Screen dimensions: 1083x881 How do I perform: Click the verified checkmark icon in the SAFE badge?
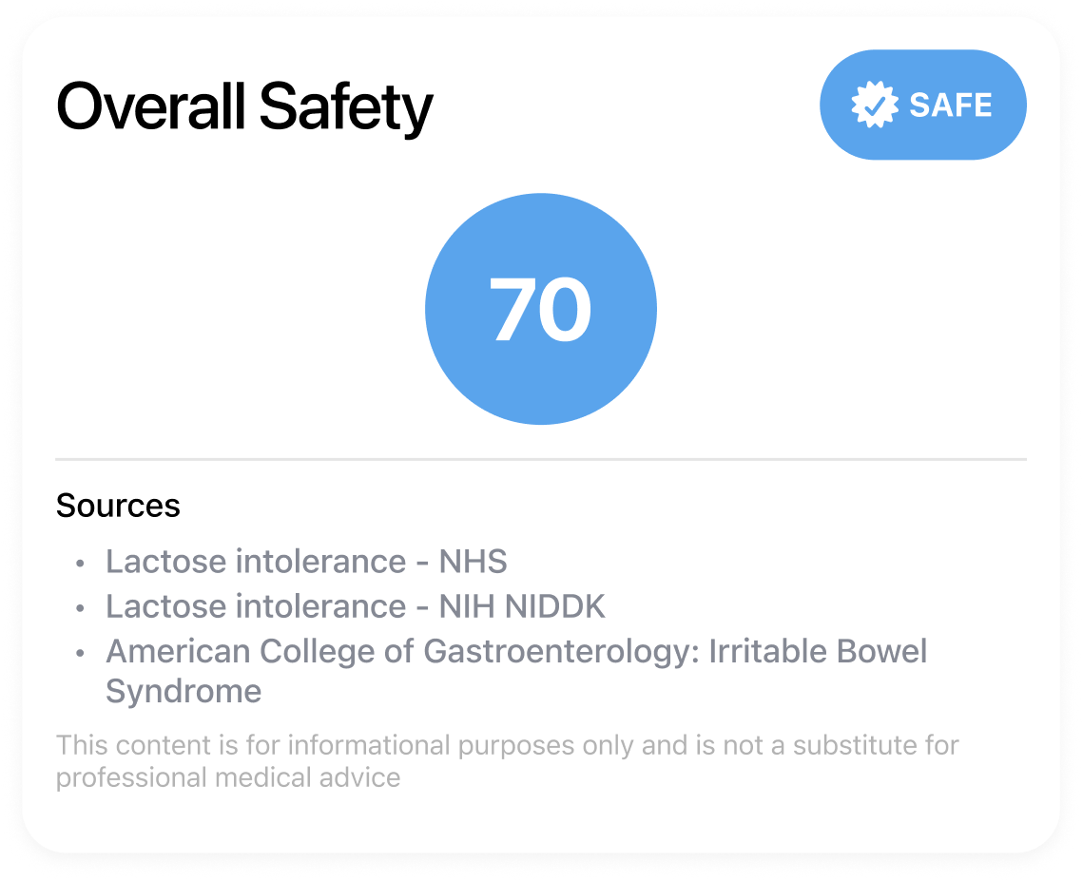(x=876, y=103)
